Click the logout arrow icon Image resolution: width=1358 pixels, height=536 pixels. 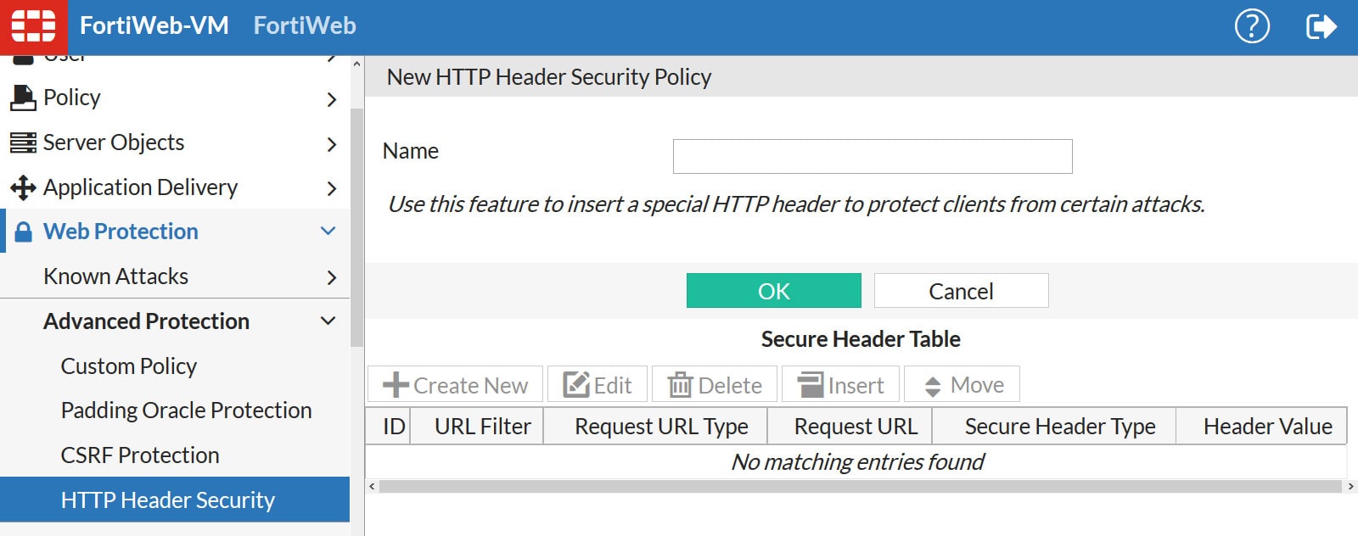1322,26
